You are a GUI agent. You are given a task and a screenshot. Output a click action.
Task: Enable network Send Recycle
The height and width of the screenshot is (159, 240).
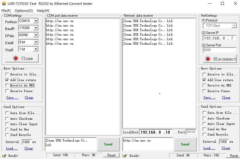204,135
